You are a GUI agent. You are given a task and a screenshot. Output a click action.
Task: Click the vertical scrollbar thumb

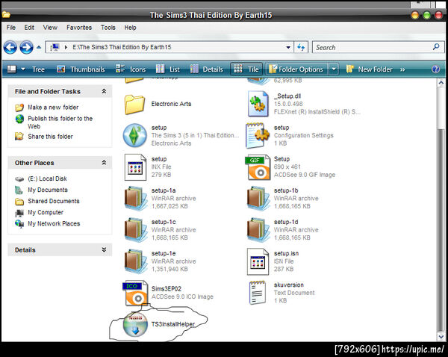[441, 229]
